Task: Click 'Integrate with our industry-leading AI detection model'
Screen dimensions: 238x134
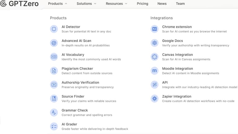Action: (x=200, y=87)
